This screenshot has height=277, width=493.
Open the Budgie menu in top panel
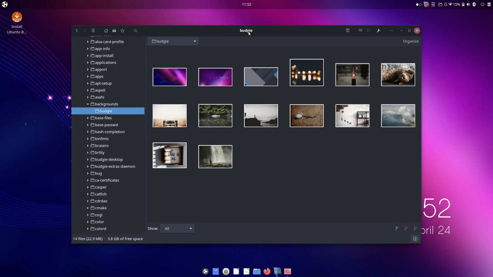5,4
